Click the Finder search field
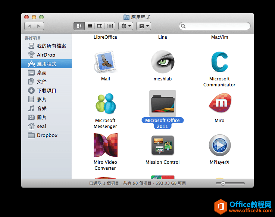275x217 pixels. click(x=216, y=26)
